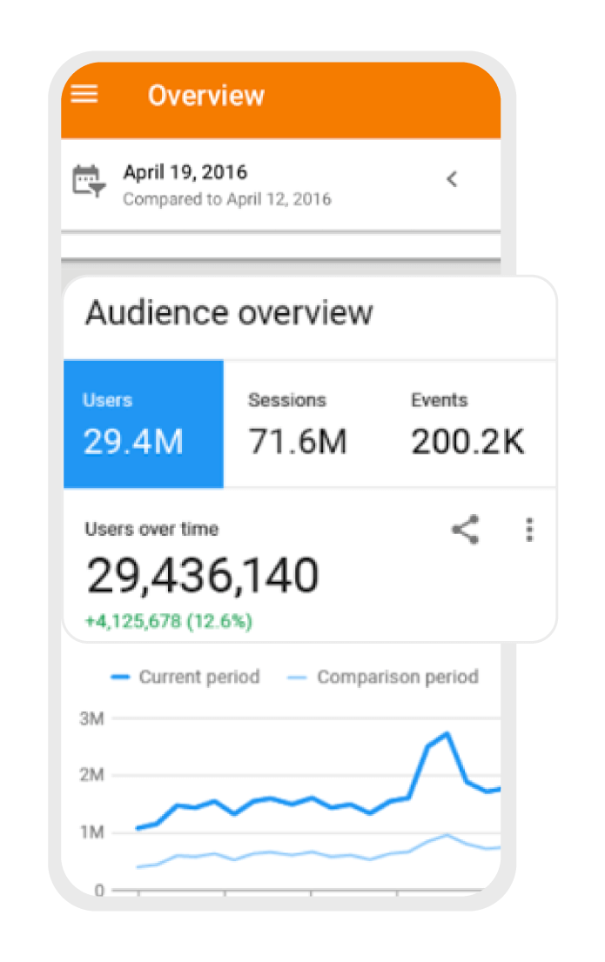Tap the share icon in Users over time
Screen dimensions: 605x962
(x=466, y=530)
